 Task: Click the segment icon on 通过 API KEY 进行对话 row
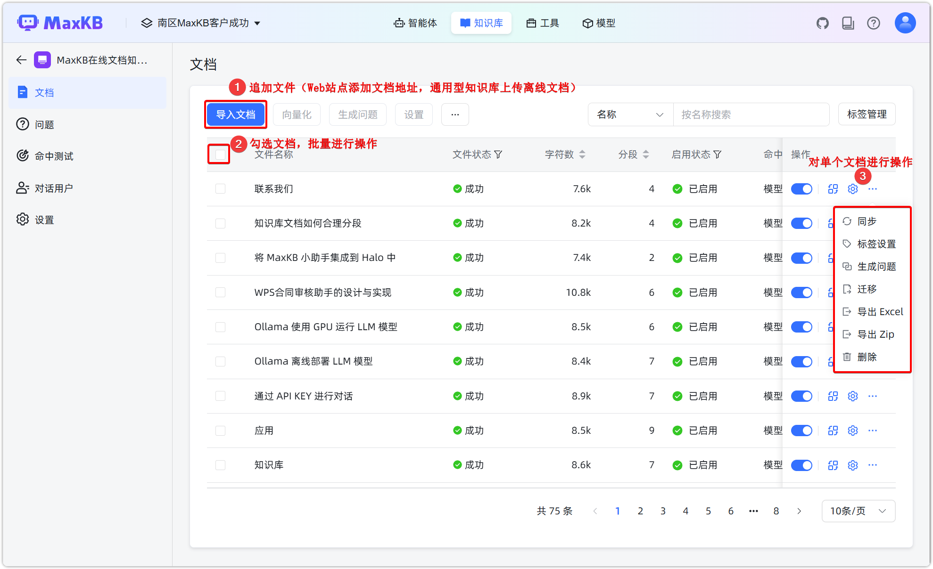(x=832, y=396)
